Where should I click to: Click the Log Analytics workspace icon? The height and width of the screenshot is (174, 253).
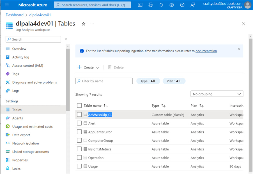[x=9, y=26]
